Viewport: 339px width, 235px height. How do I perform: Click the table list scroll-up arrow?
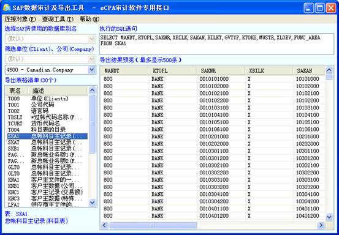point(92,90)
